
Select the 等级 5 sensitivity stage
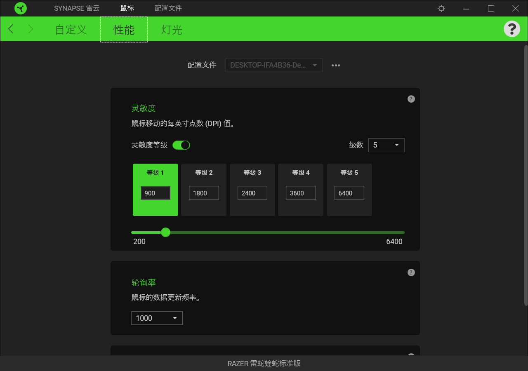349,190
